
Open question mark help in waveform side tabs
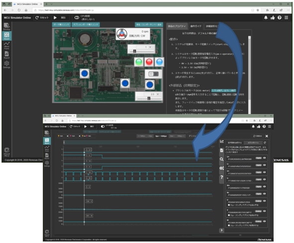(x=222, y=177)
